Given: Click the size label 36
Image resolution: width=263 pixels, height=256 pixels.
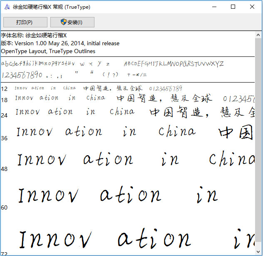Looking at the screenshot, I should 4,138.
